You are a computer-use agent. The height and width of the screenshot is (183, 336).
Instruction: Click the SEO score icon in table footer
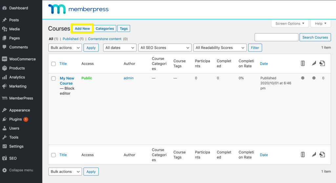(303, 154)
